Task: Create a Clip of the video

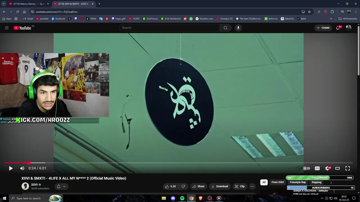Action: 240,186
